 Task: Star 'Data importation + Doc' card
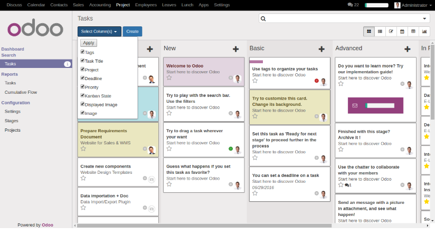[x=83, y=208]
